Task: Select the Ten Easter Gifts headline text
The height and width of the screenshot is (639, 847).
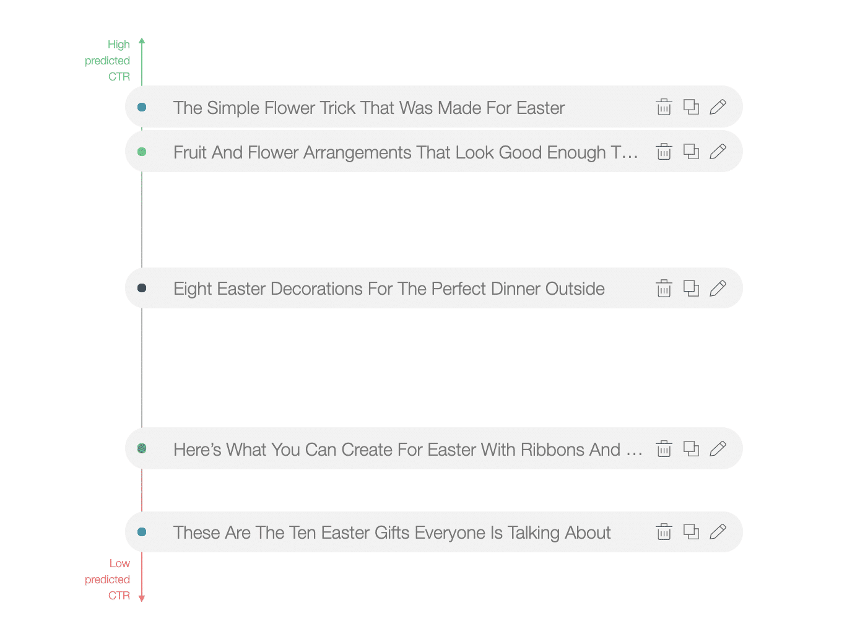Action: [x=392, y=532]
